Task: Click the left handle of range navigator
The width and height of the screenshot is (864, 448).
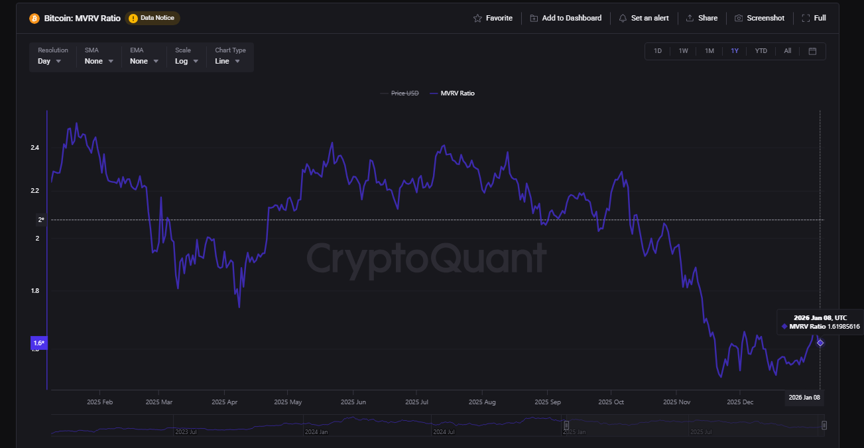Action: (x=566, y=425)
